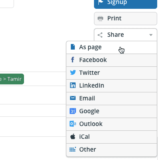Click the green Tamir tag label
Viewport: 160px width, 160px height.
coord(12,79)
